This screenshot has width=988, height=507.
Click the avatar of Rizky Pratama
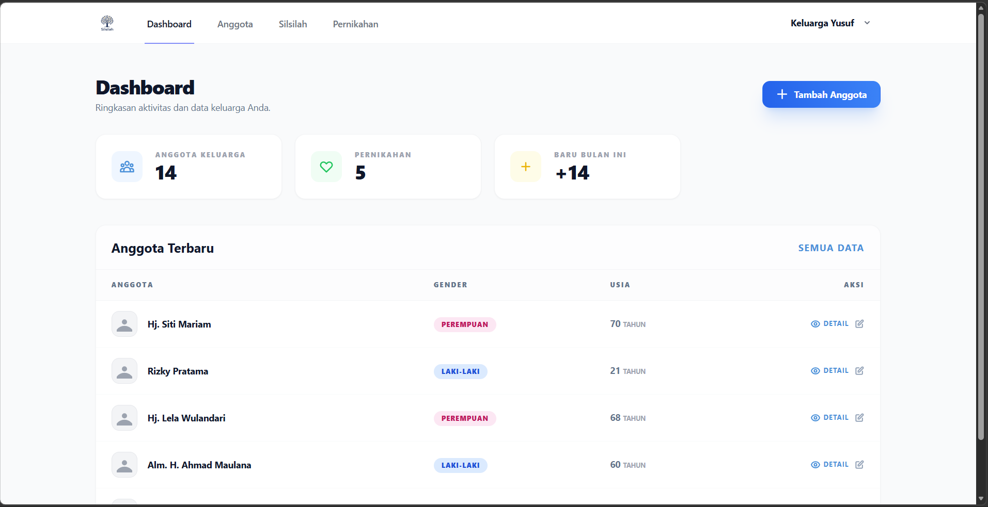point(124,371)
